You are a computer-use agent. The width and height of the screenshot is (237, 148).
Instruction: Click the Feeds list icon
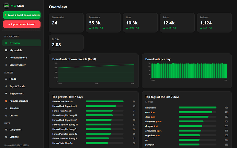click(6, 79)
